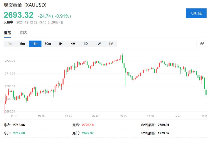This screenshot has width=210, height=143.
Task: Click the 最低 value 2692.37
Action: coord(88,133)
